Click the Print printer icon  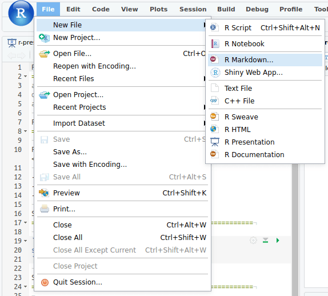tap(45, 209)
